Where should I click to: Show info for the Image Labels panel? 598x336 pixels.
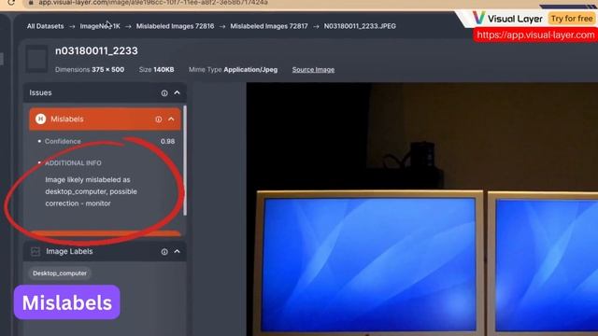coord(164,252)
